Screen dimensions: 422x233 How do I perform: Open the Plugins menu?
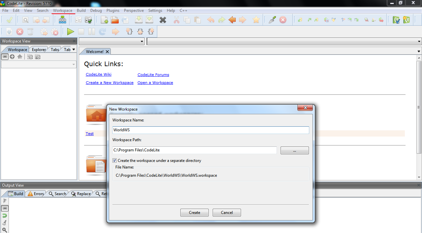coord(113,11)
